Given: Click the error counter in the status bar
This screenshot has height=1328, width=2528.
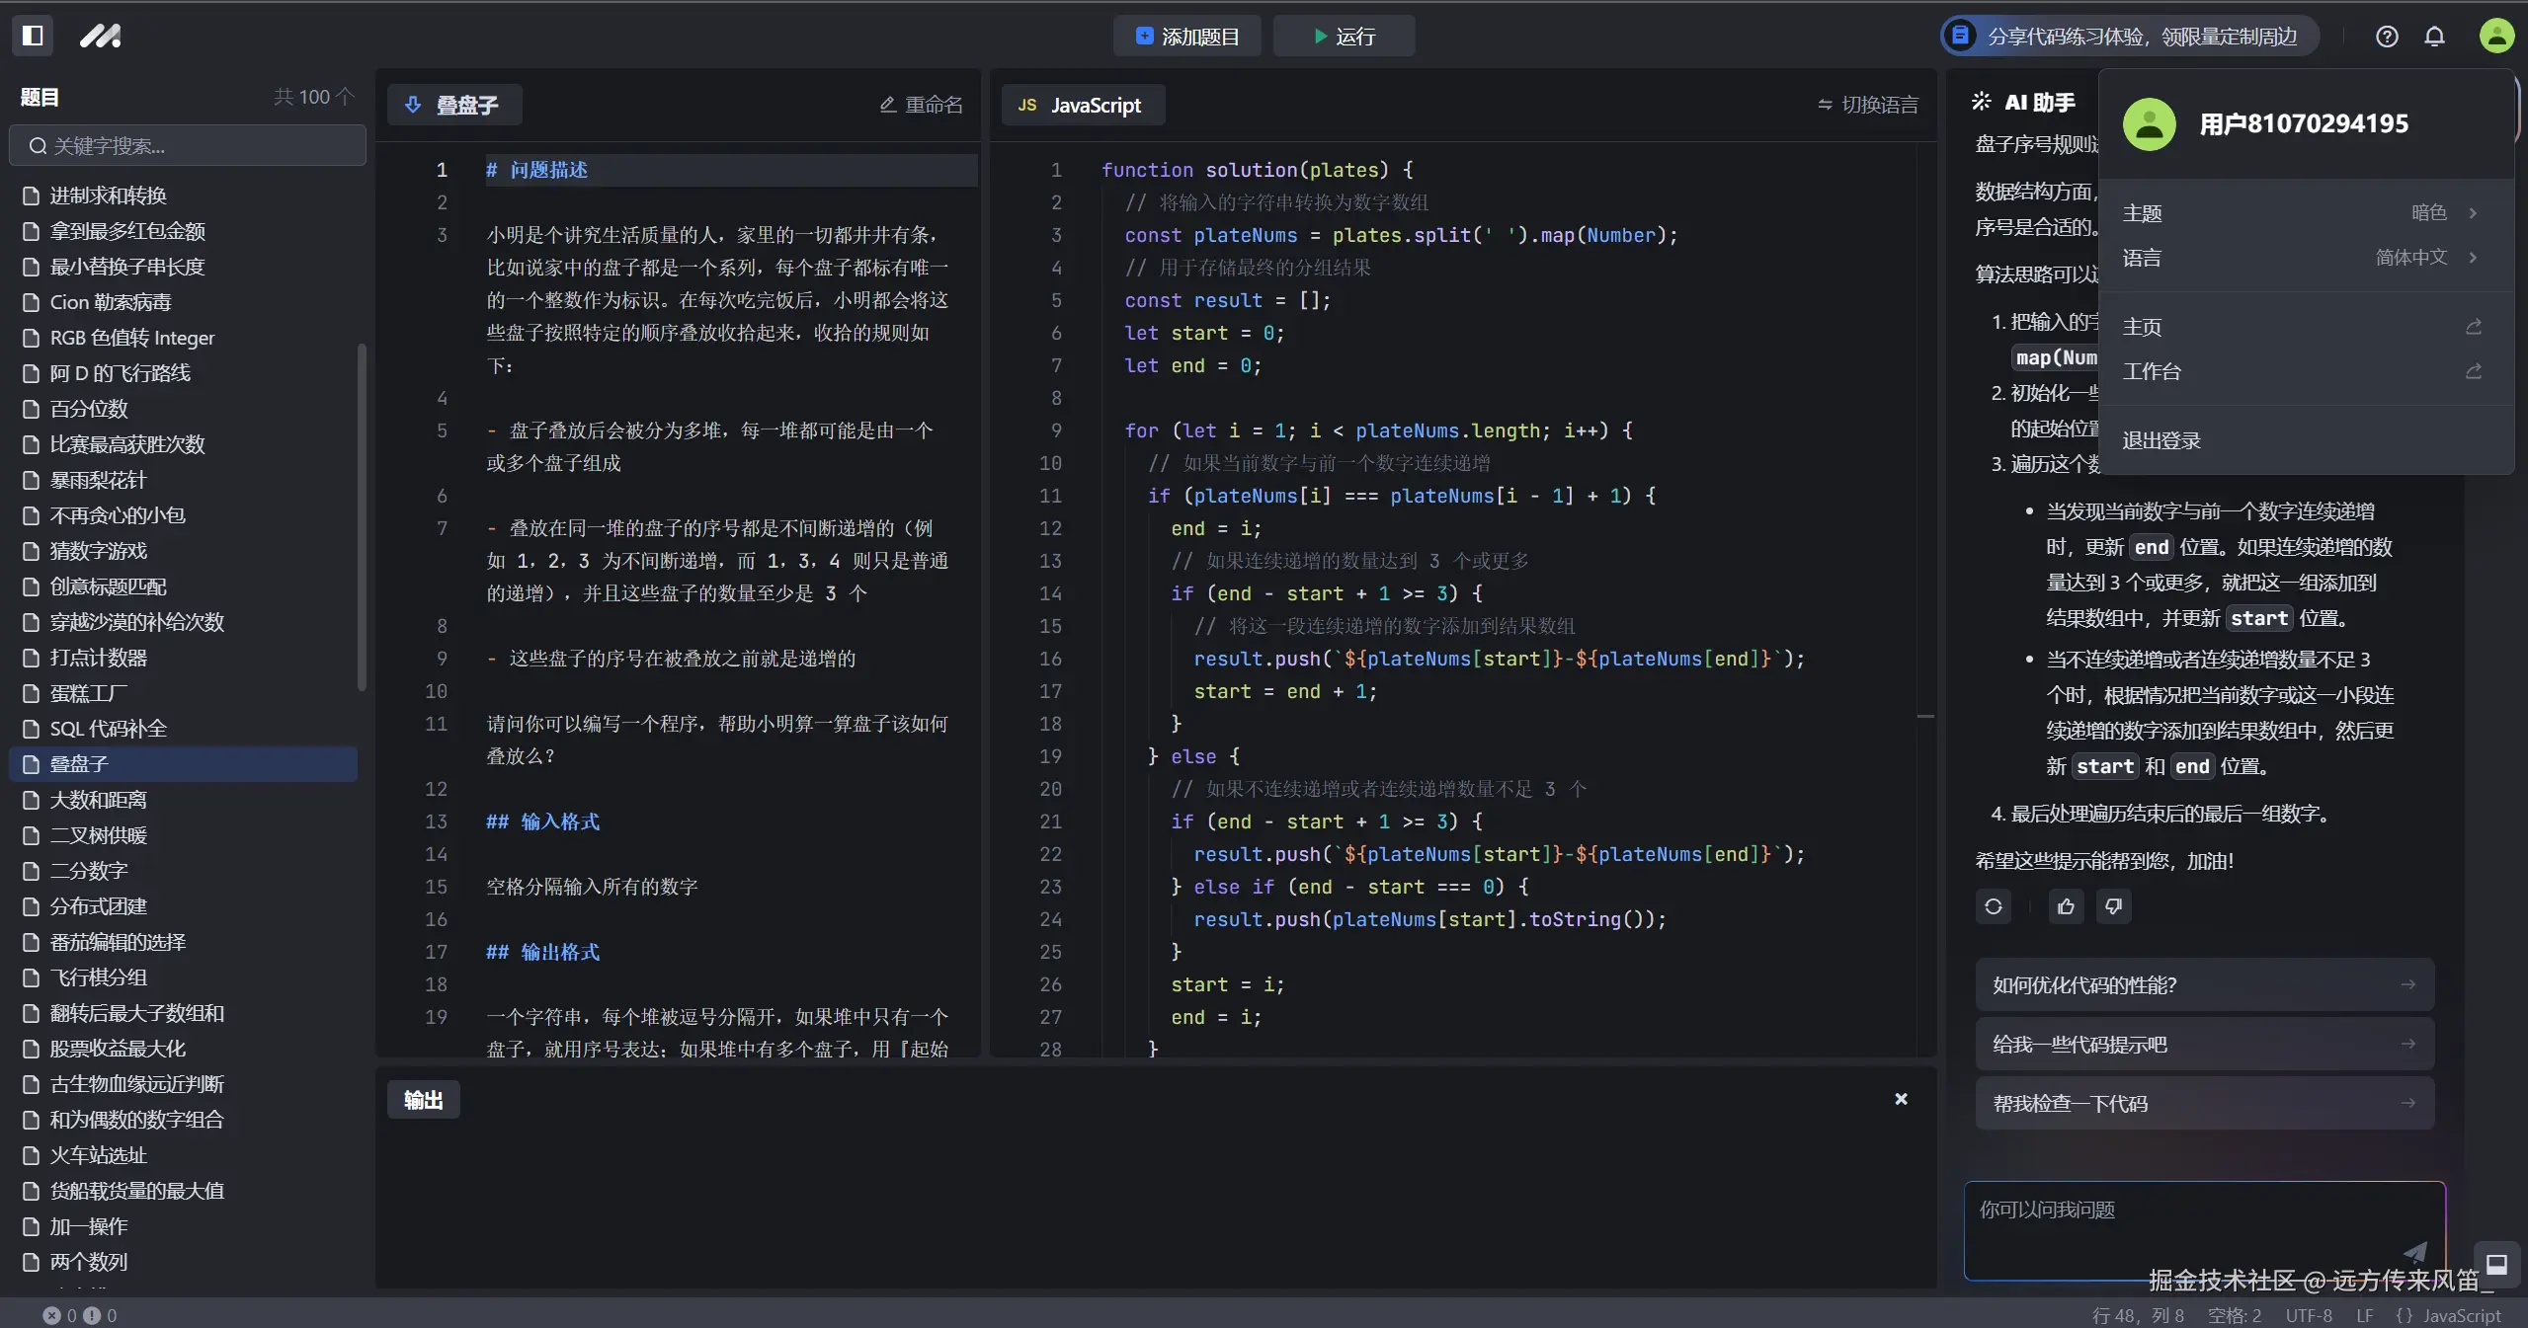Looking at the screenshot, I should [61, 1314].
